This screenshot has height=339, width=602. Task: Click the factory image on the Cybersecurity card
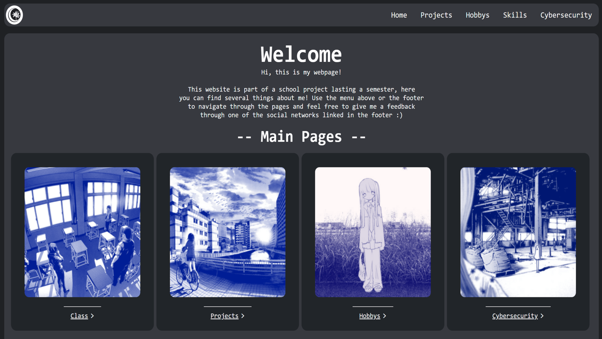coord(518,232)
